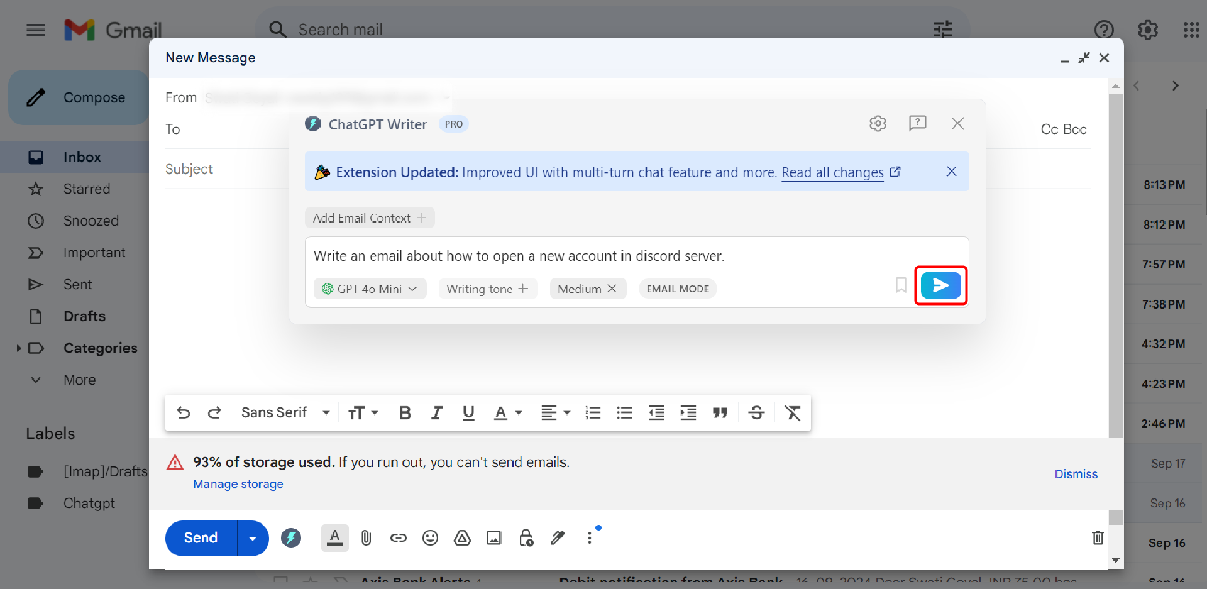Insert a numbered list
The image size is (1207, 589).
tap(593, 412)
